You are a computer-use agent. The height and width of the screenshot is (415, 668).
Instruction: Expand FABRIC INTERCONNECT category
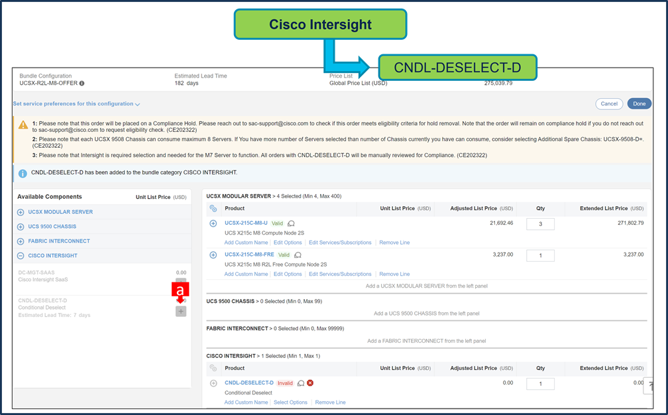coord(21,241)
